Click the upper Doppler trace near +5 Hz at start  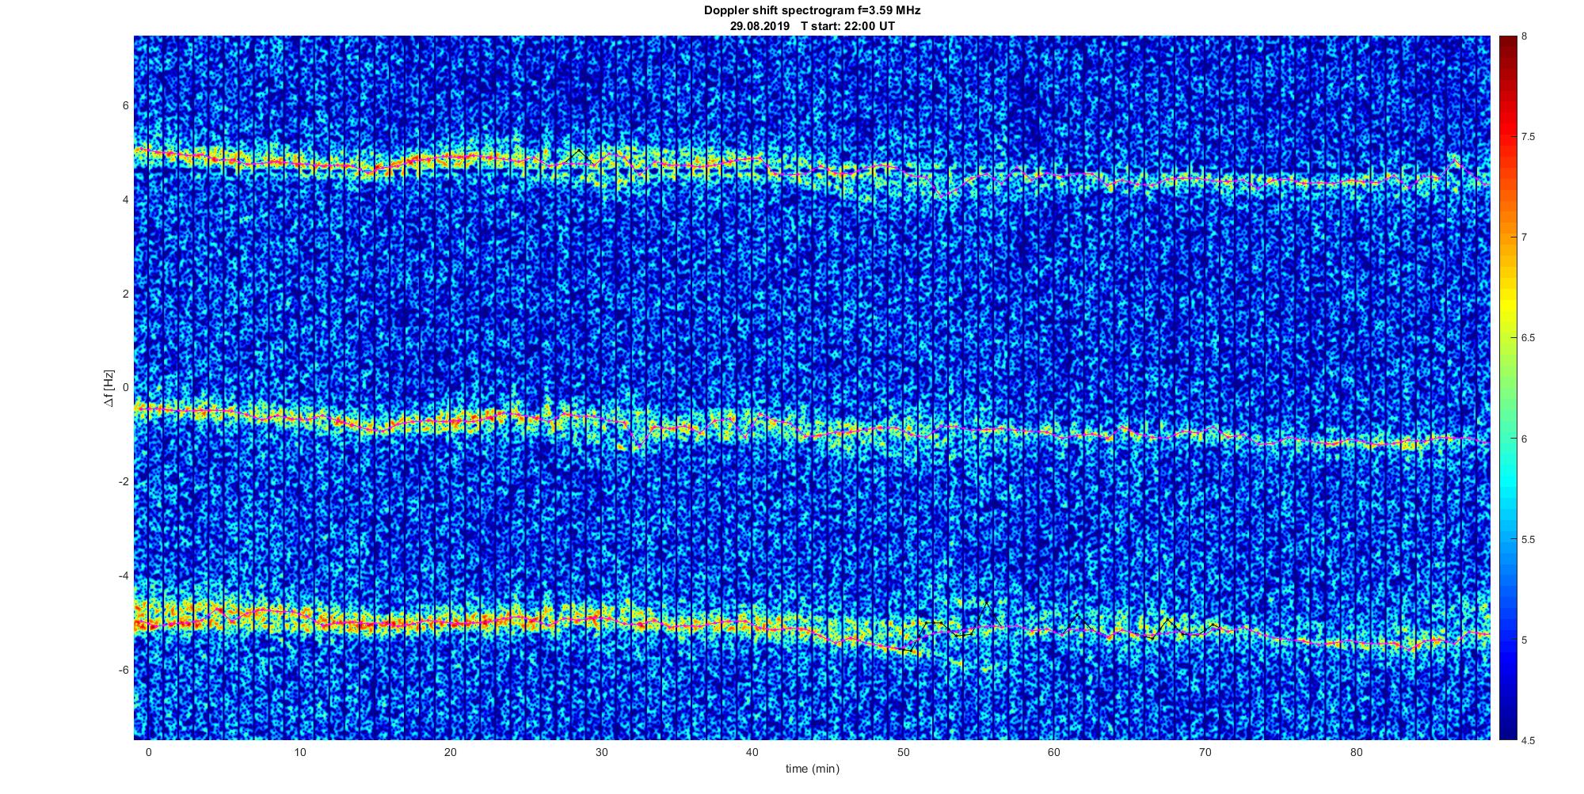pos(150,150)
